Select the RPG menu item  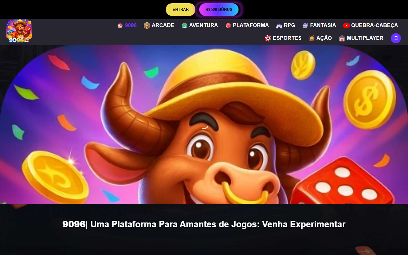pyautogui.click(x=286, y=25)
